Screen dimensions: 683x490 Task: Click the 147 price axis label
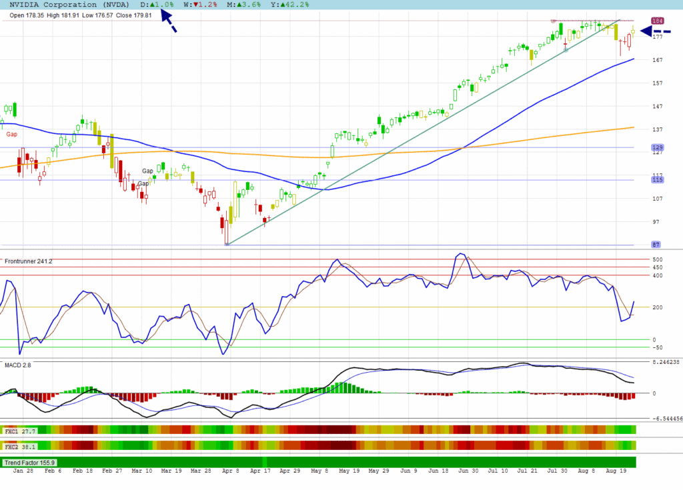[657, 106]
